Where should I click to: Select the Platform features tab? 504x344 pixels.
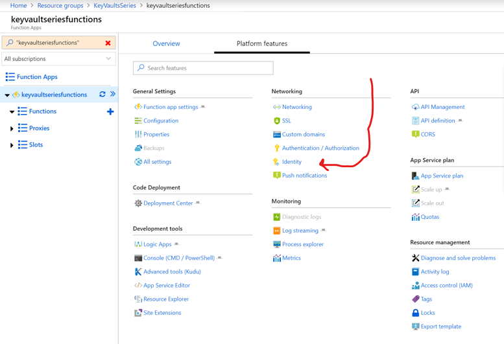tap(262, 43)
